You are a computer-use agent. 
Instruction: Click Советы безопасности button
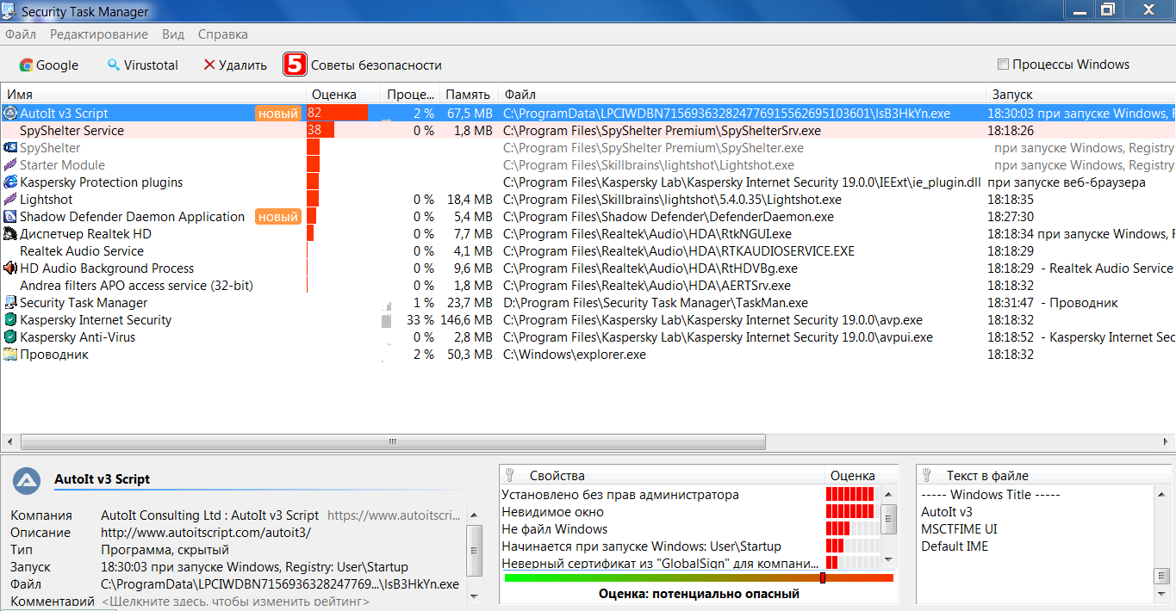click(363, 65)
